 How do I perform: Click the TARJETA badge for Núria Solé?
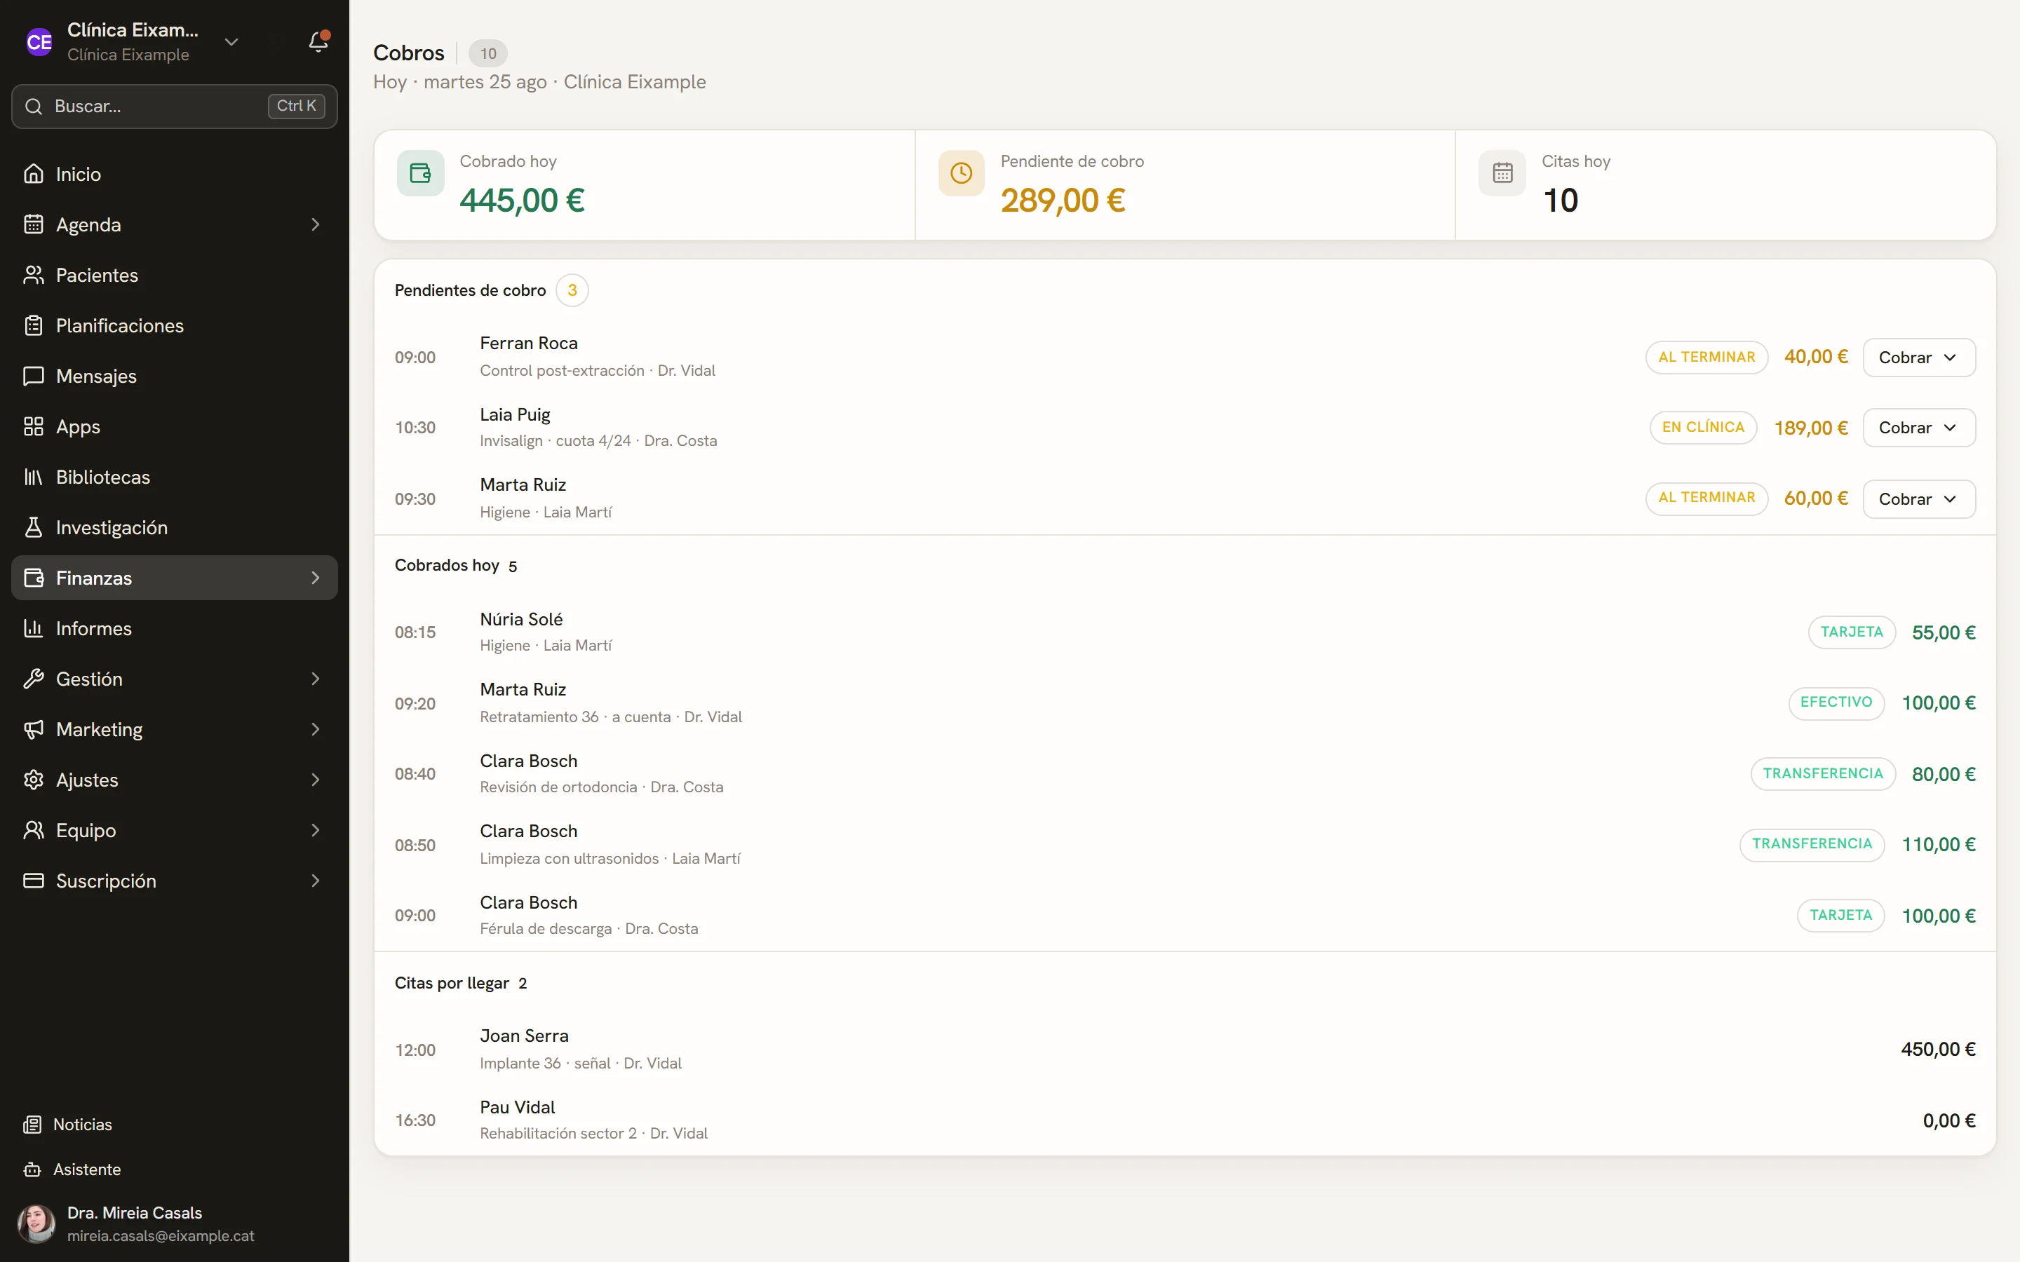(x=1852, y=632)
